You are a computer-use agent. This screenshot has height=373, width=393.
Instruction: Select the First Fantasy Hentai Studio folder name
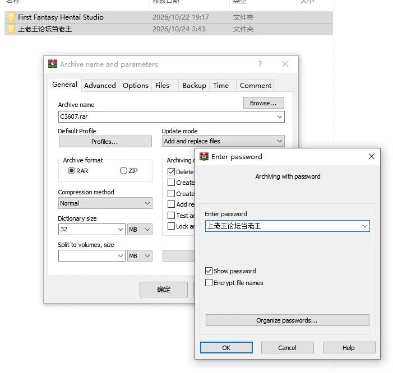(61, 17)
